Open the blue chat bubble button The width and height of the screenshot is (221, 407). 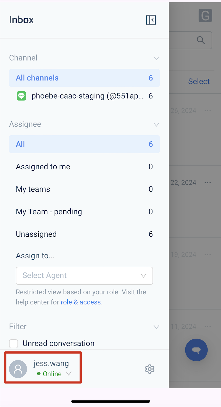tap(196, 350)
